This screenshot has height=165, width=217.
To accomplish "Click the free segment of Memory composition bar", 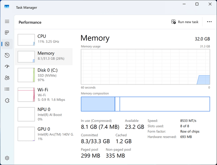I will coord(165,104).
